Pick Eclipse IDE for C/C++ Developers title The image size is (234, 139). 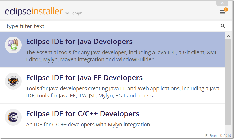point(83,114)
